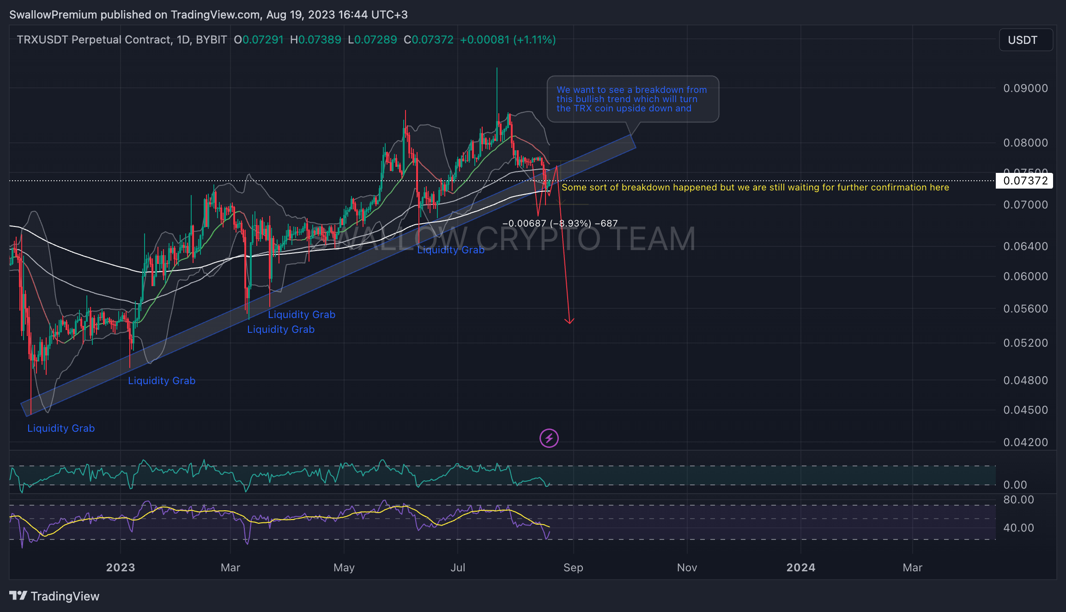
Task: Click the upper Liquidity Grab label near March
Action: 302,314
